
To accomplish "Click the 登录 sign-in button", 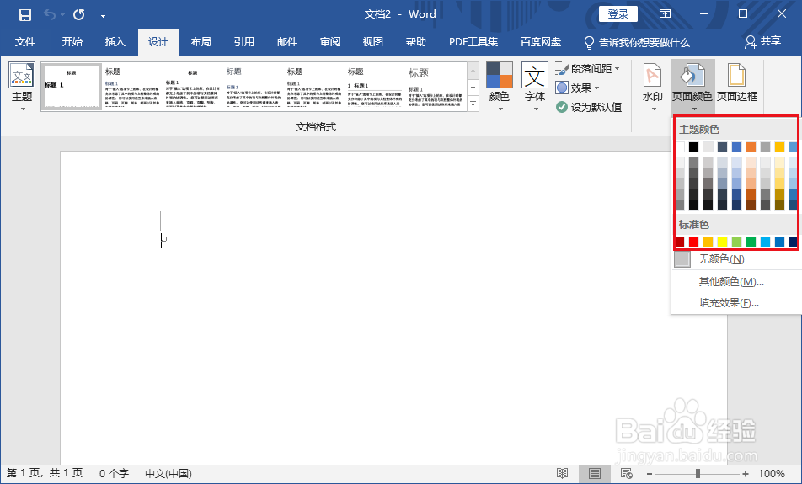I will [x=618, y=14].
